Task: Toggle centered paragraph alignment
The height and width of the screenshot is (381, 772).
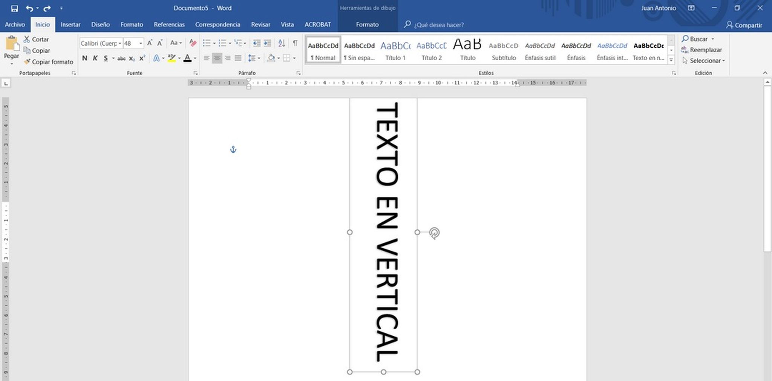Action: pos(217,58)
